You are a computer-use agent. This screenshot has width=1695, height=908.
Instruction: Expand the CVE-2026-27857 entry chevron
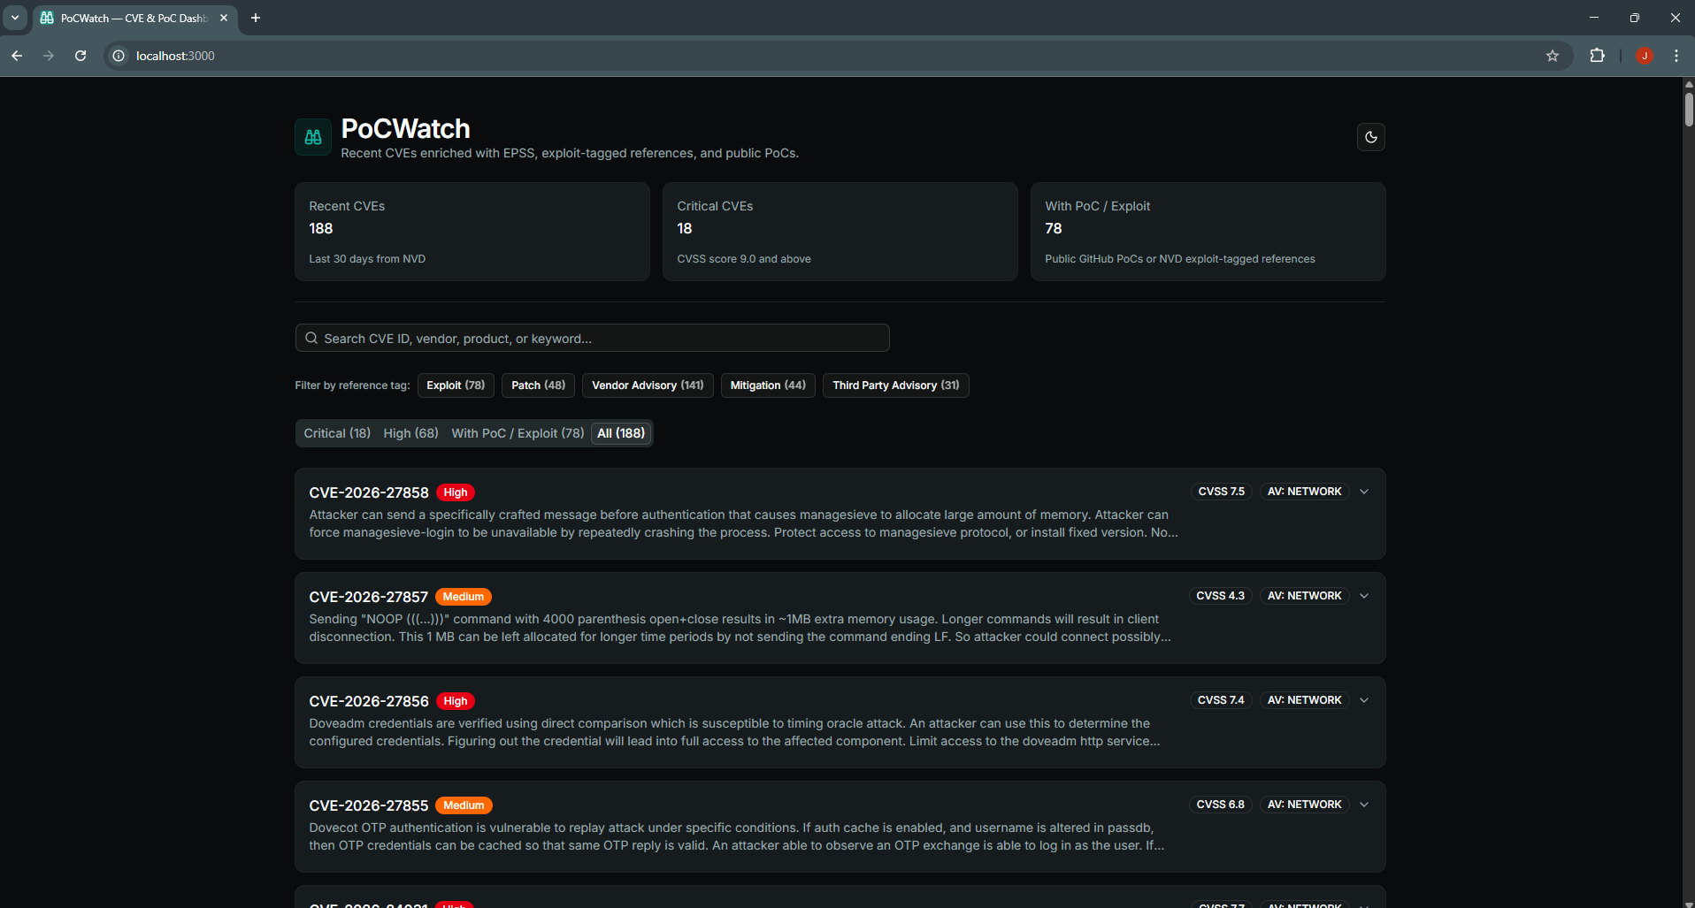pyautogui.click(x=1364, y=596)
